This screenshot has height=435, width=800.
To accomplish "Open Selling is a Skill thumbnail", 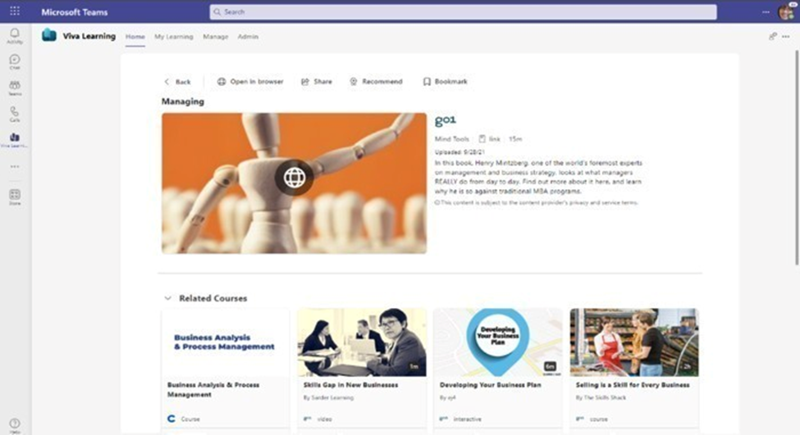I will 634,342.
